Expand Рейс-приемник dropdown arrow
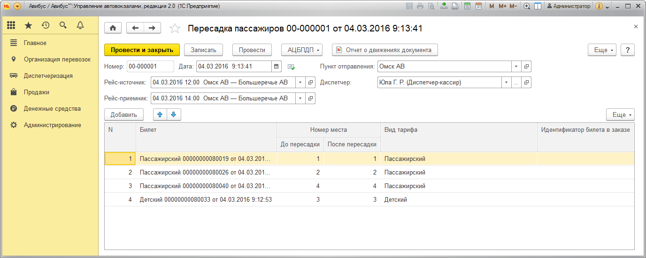 click(300, 99)
